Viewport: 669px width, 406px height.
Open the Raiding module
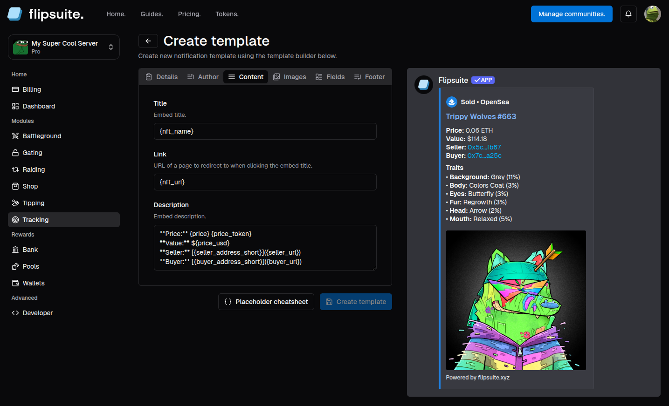(x=64, y=169)
